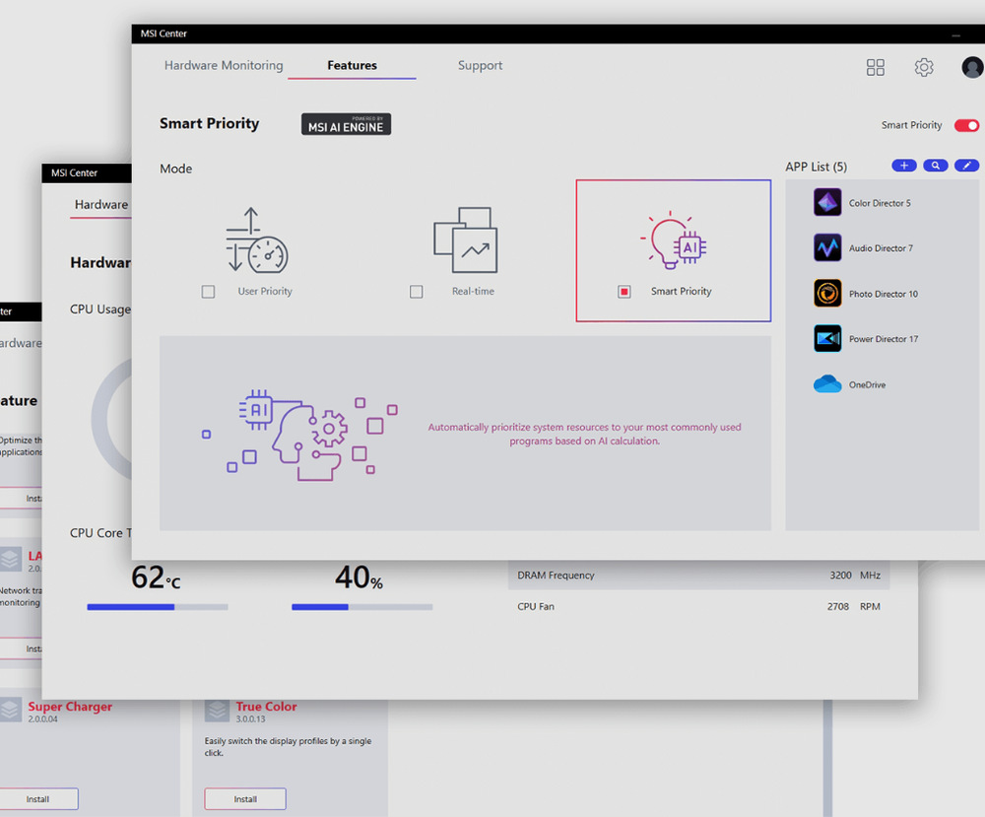The height and width of the screenshot is (817, 985).
Task: Click the MSI AI Engine badge
Action: tap(346, 124)
